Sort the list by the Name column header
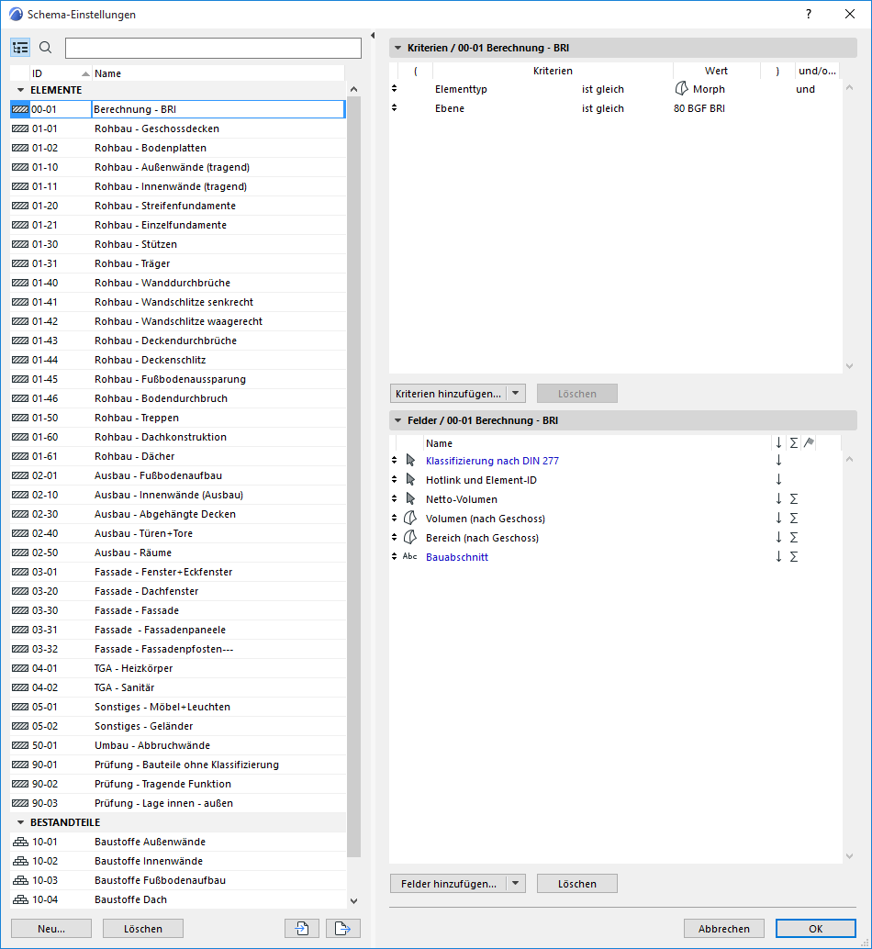 pos(218,73)
